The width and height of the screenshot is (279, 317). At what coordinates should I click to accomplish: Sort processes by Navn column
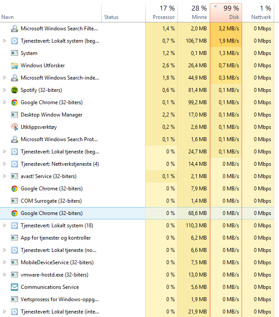tap(51, 13)
